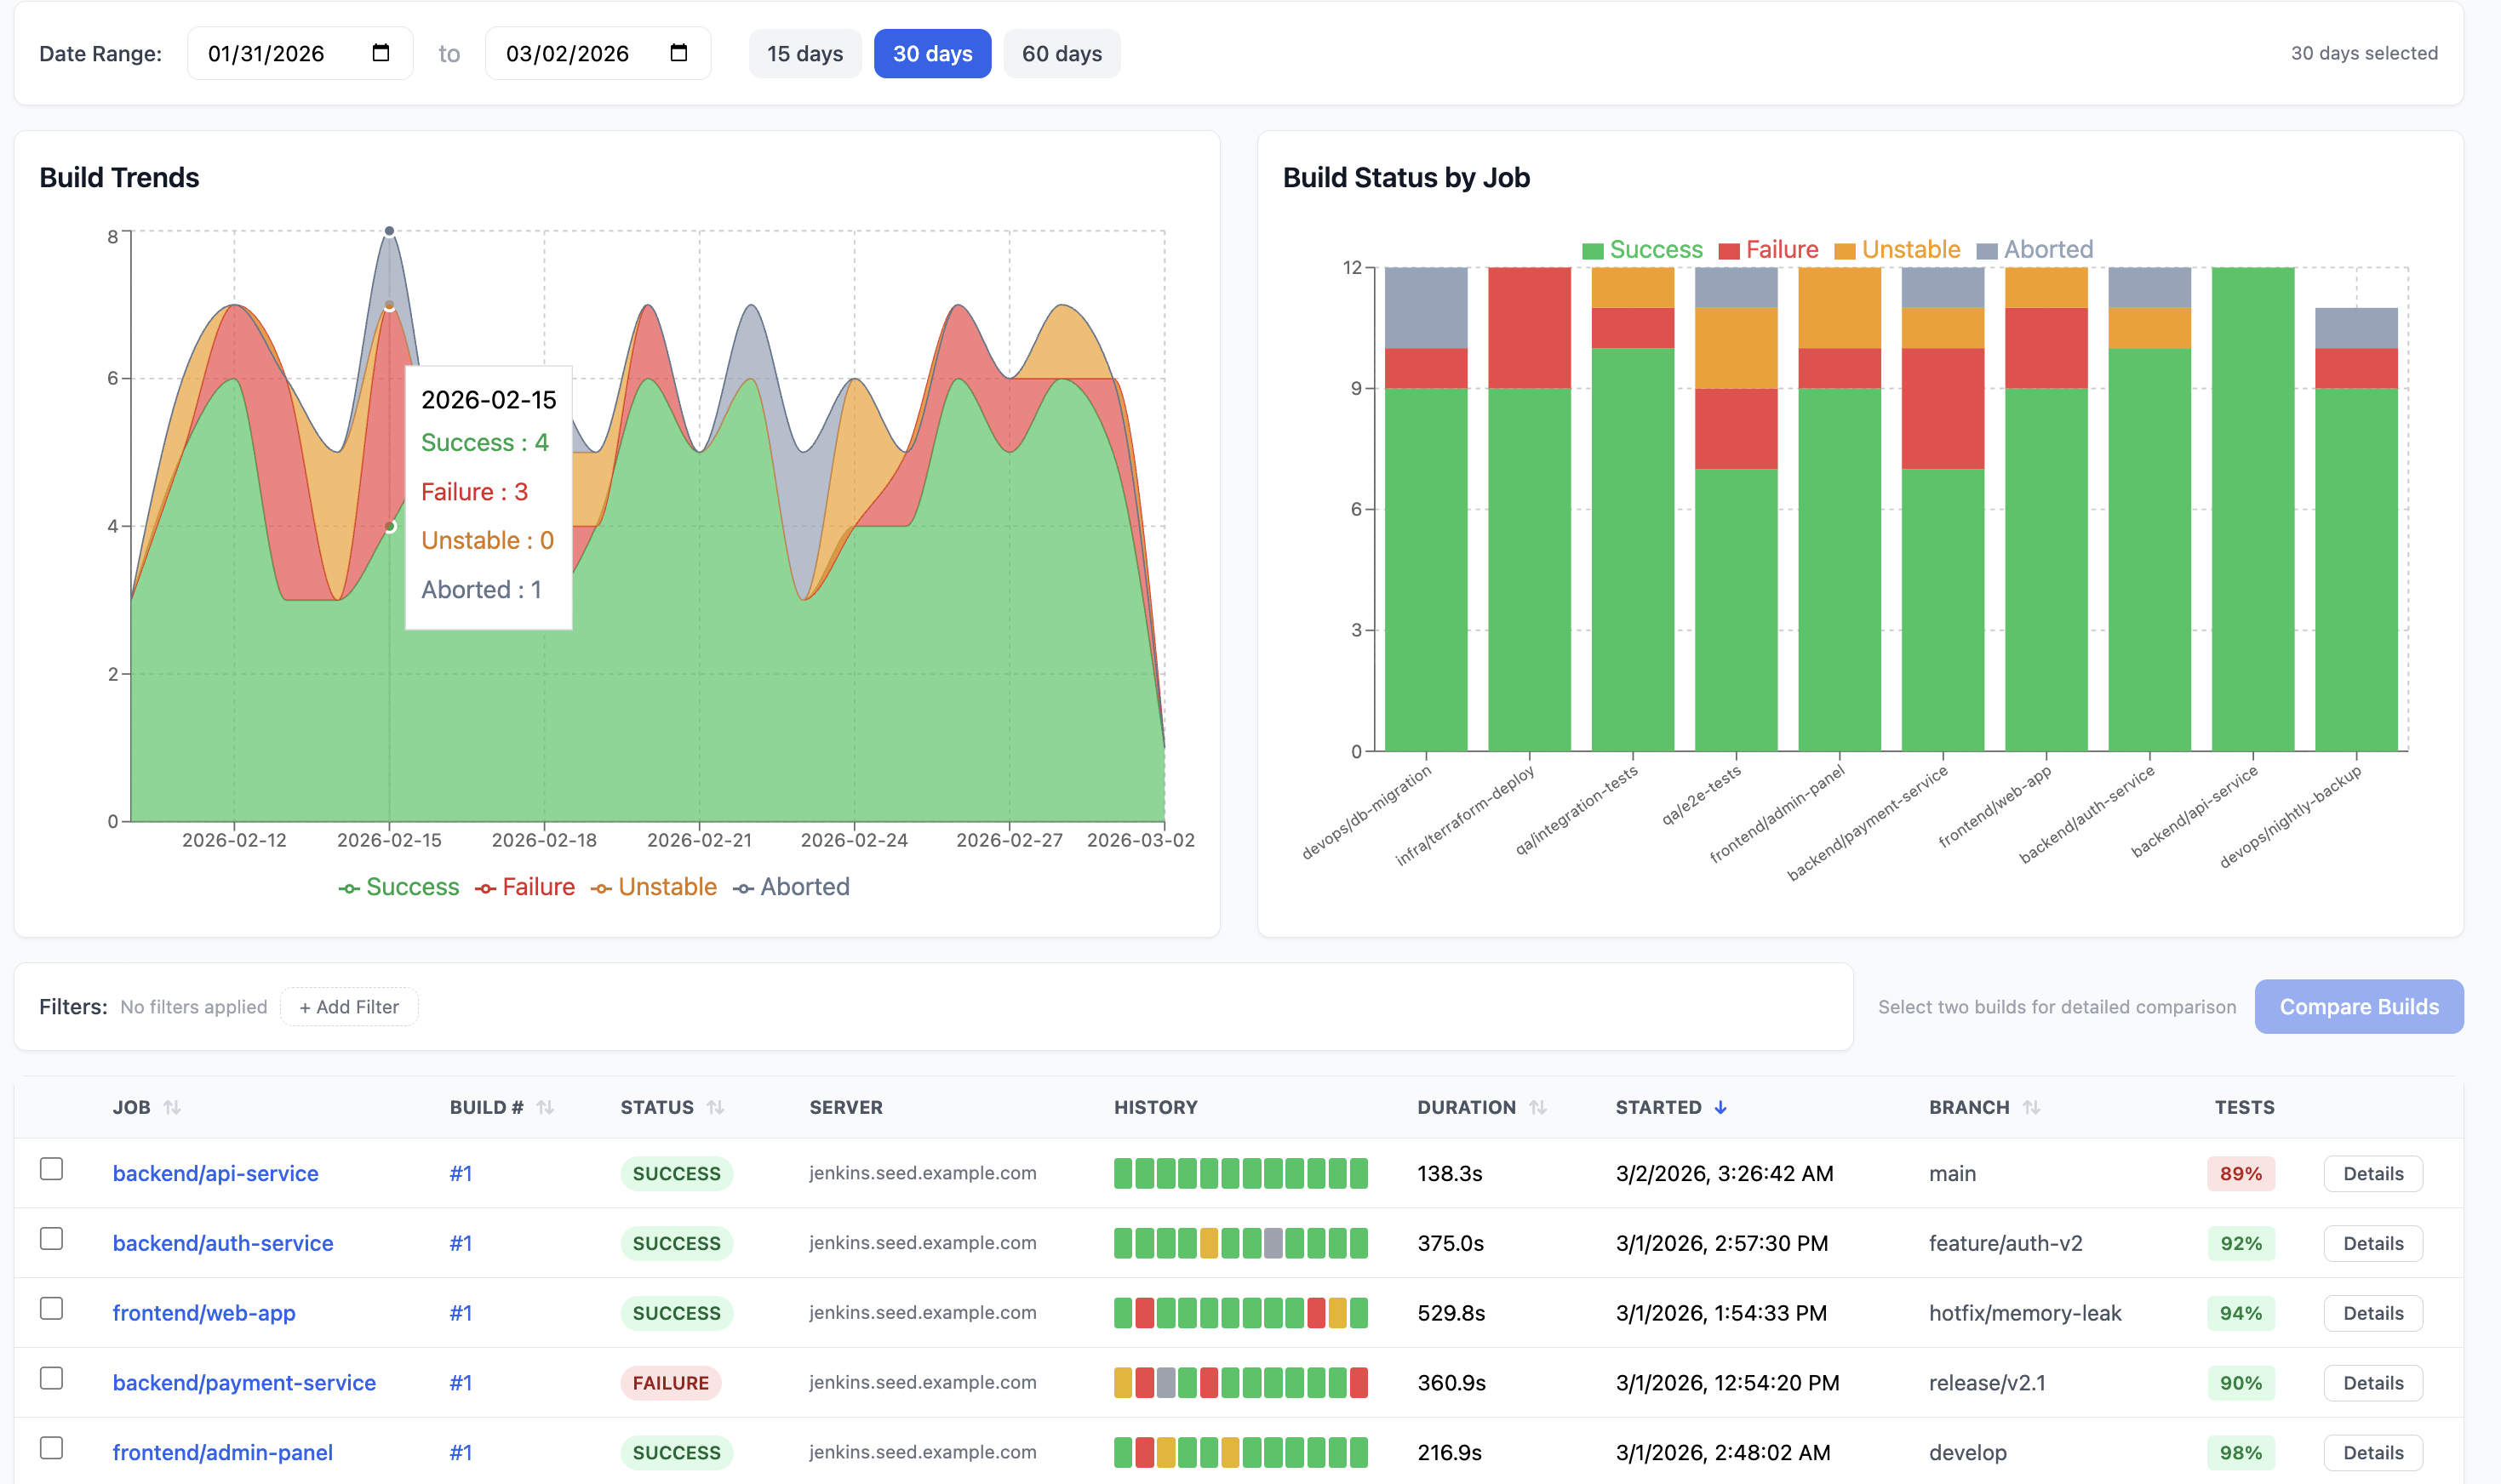Open the end date calendar picker icon
The image size is (2501, 1484).
(678, 53)
